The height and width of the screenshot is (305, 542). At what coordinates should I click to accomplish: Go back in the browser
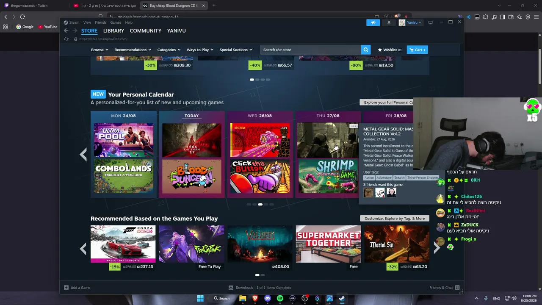pyautogui.click(x=6, y=17)
